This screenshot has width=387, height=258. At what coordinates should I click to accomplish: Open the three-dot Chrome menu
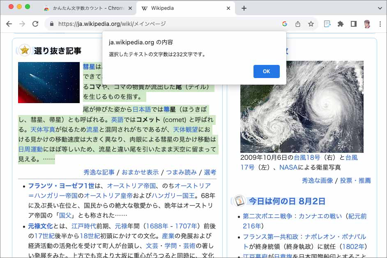[380, 24]
